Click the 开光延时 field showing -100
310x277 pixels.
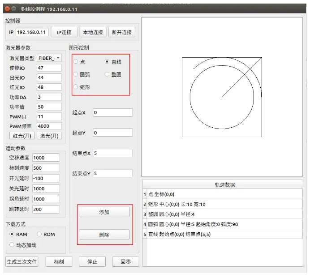[x=46, y=178]
